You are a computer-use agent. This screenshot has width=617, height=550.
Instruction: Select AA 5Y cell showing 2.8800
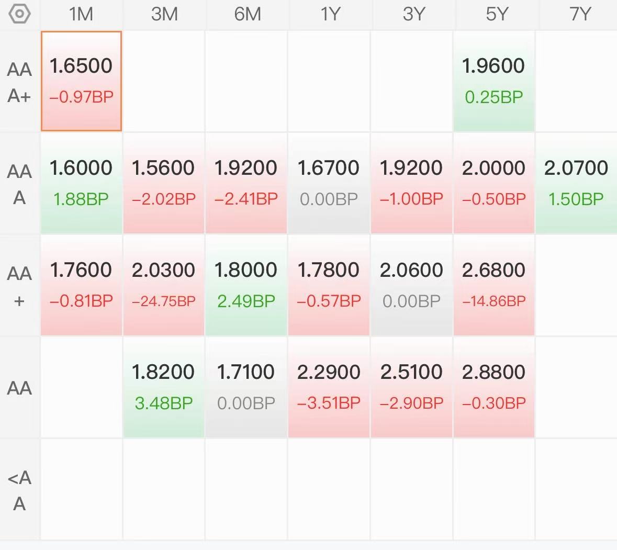(x=494, y=388)
